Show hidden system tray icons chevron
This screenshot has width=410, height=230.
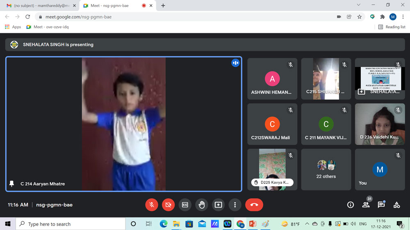click(x=307, y=224)
